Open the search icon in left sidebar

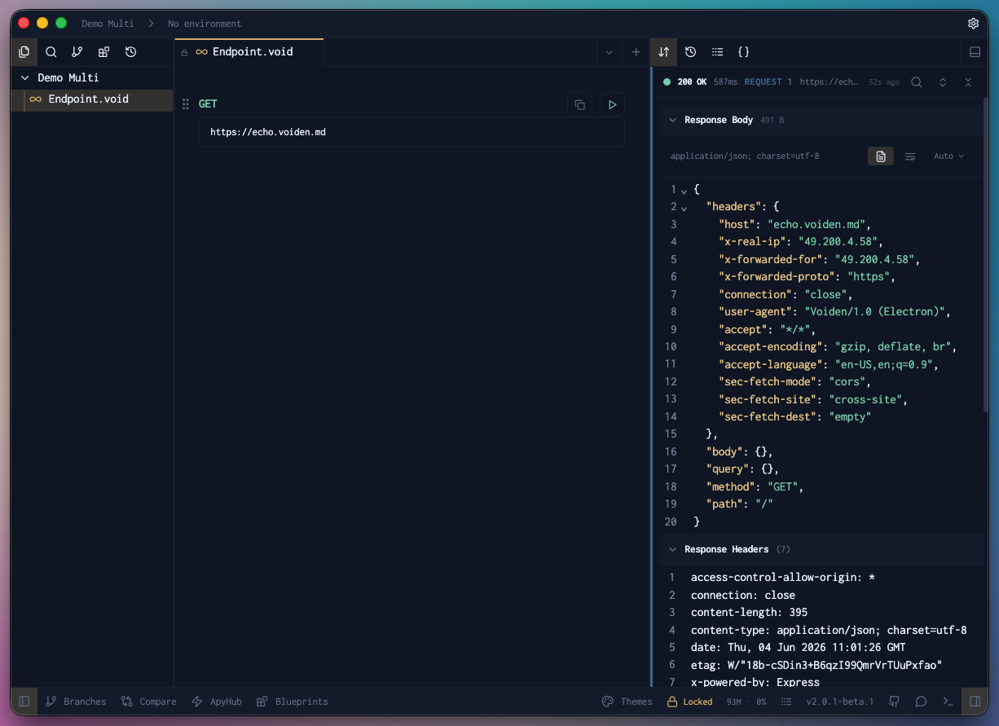(51, 52)
